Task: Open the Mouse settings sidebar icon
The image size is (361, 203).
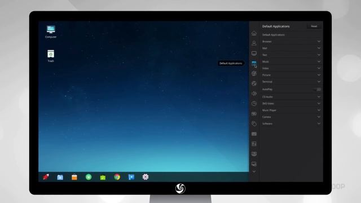Action: [x=254, y=124]
